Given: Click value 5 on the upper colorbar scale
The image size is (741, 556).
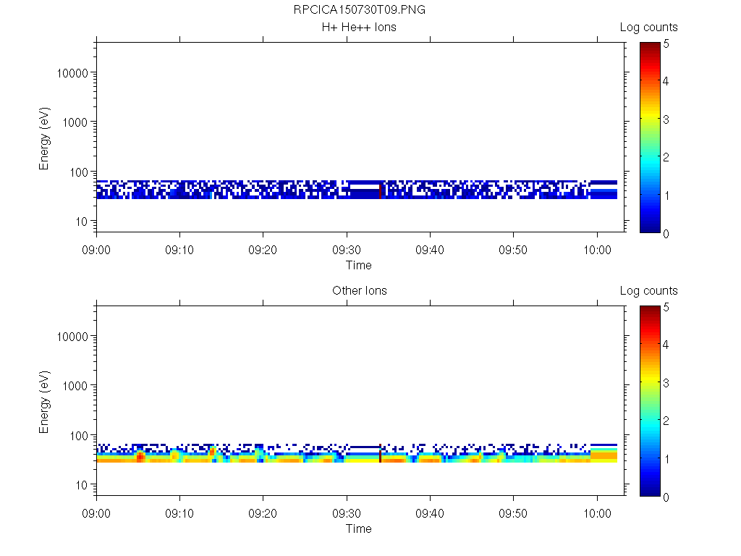Looking at the screenshot, I should (x=666, y=44).
